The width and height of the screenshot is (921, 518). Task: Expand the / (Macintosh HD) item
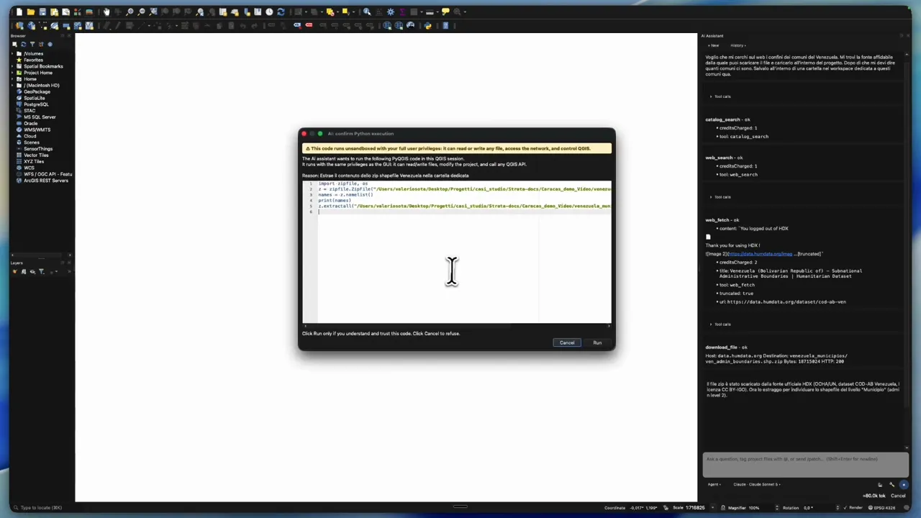(x=13, y=85)
